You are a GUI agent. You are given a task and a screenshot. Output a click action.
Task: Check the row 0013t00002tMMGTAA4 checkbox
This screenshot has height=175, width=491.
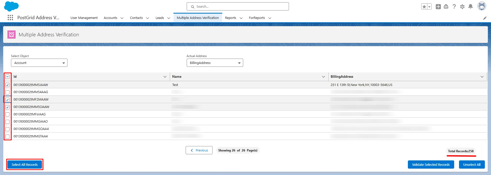[7, 136]
